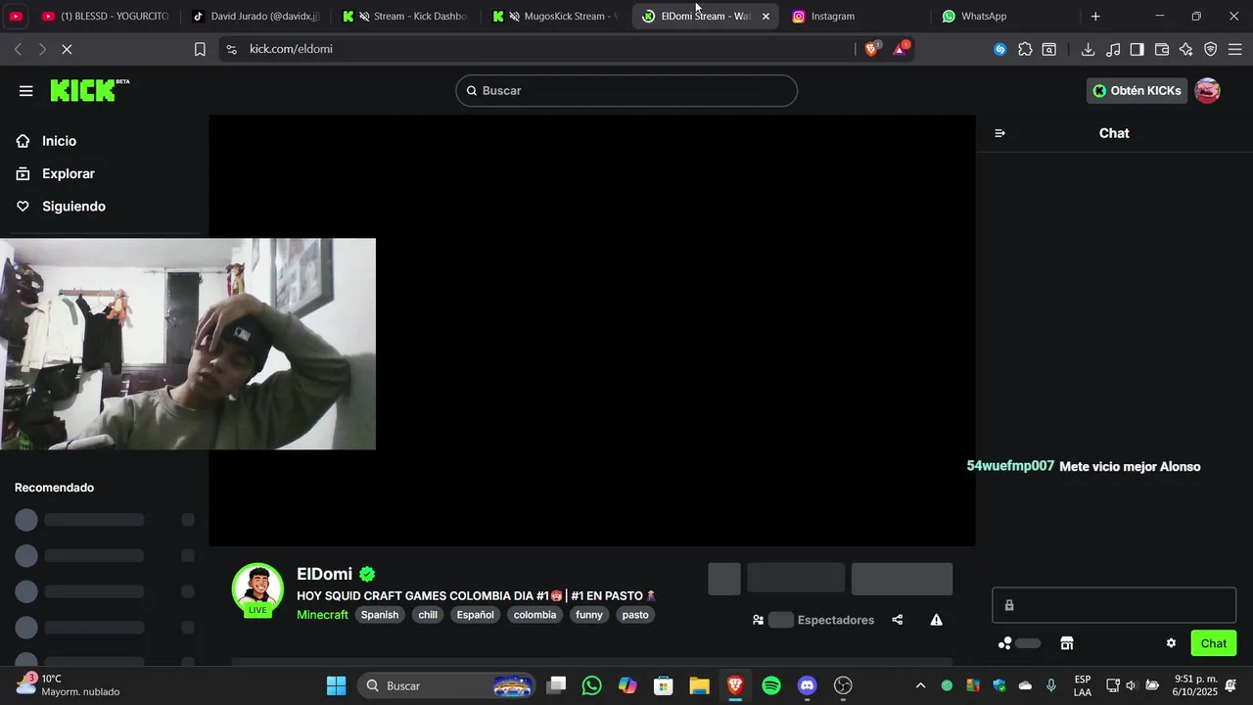Open the user profile avatar menu

[x=1208, y=90]
